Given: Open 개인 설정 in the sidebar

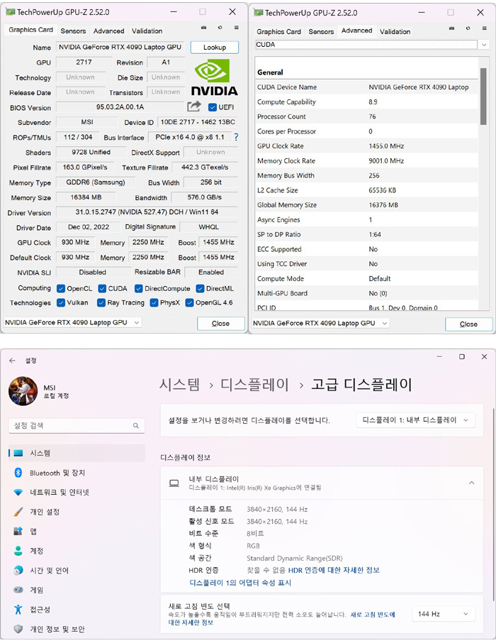Looking at the screenshot, I should [x=77, y=512].
